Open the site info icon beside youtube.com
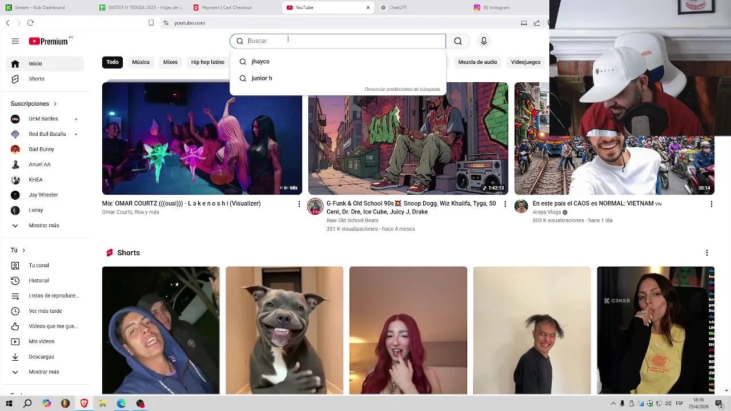 (166, 23)
